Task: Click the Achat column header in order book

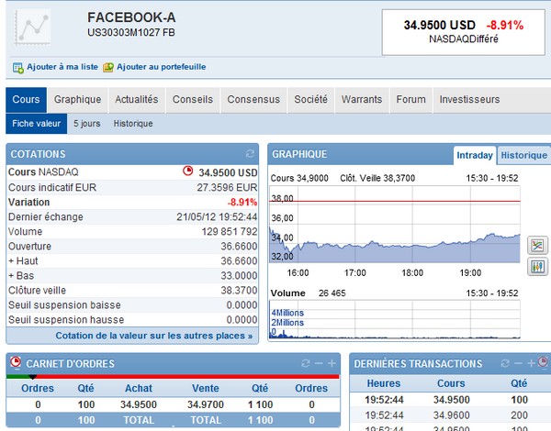Action: tap(139, 388)
